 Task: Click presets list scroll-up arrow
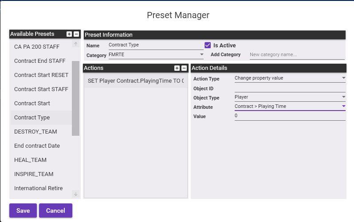point(75,44)
